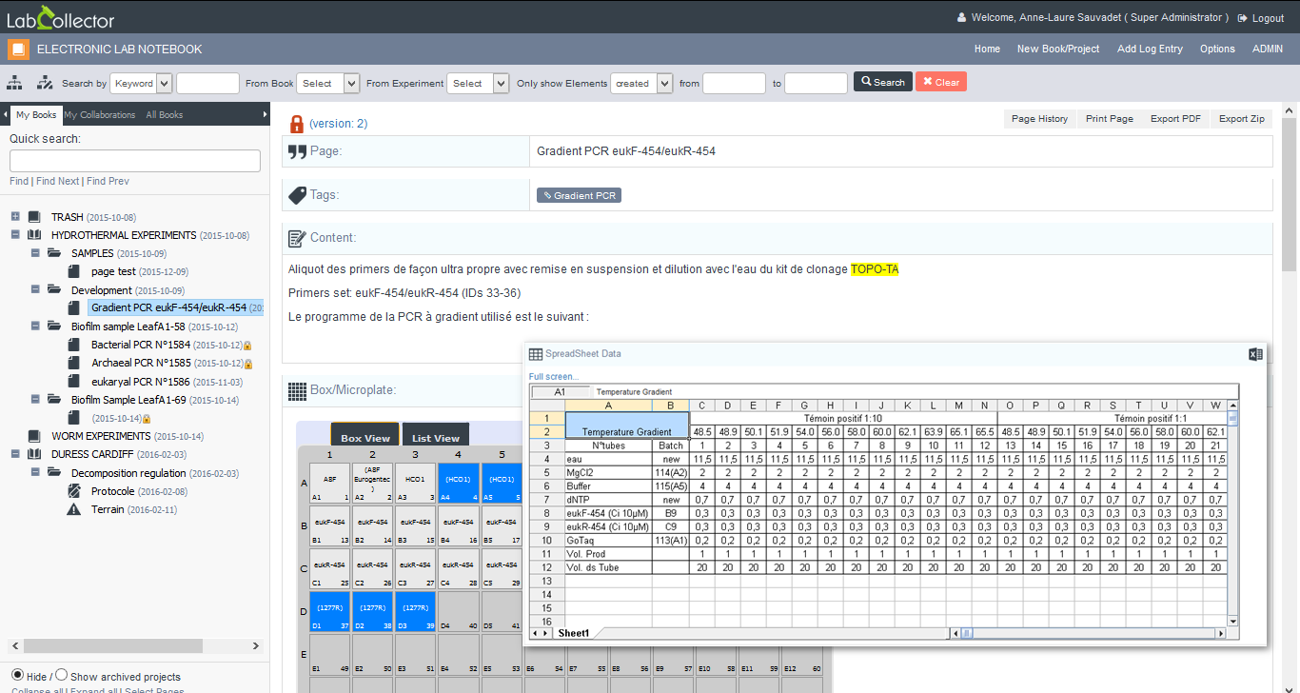The image size is (1300, 693).
Task: Click the grid icon beside Box/Microplate
Action: click(297, 390)
